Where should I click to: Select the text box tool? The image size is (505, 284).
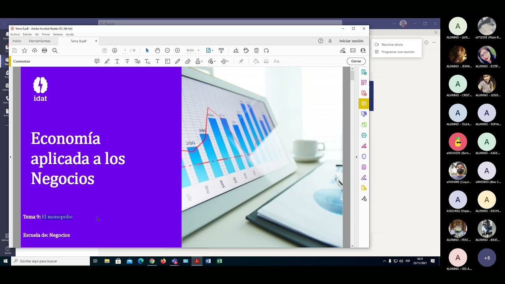(x=167, y=61)
